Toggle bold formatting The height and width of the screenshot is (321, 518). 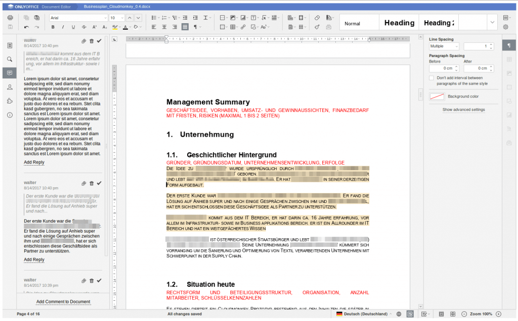(x=53, y=27)
